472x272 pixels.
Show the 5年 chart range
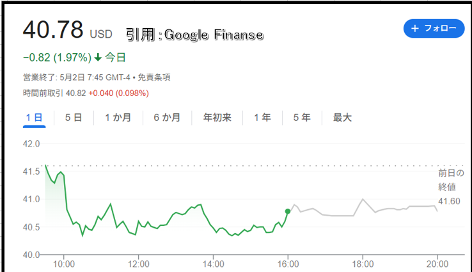click(302, 118)
